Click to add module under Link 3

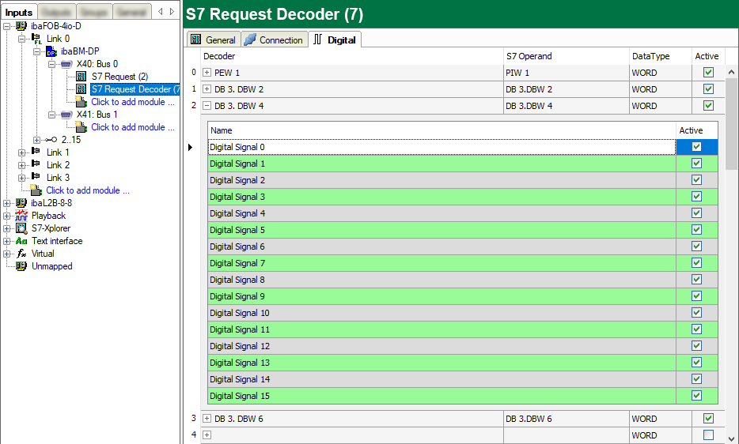click(87, 190)
